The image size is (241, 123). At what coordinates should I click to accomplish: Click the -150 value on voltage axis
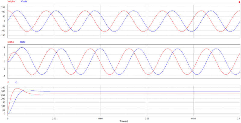coord(3,35)
